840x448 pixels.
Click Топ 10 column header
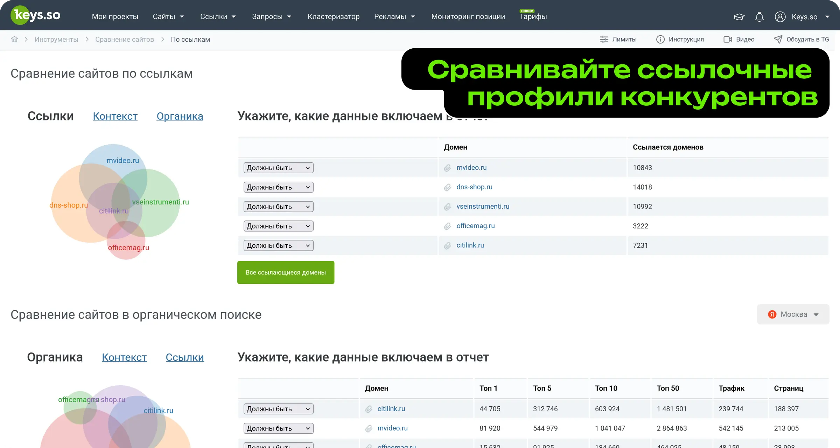click(x=606, y=388)
